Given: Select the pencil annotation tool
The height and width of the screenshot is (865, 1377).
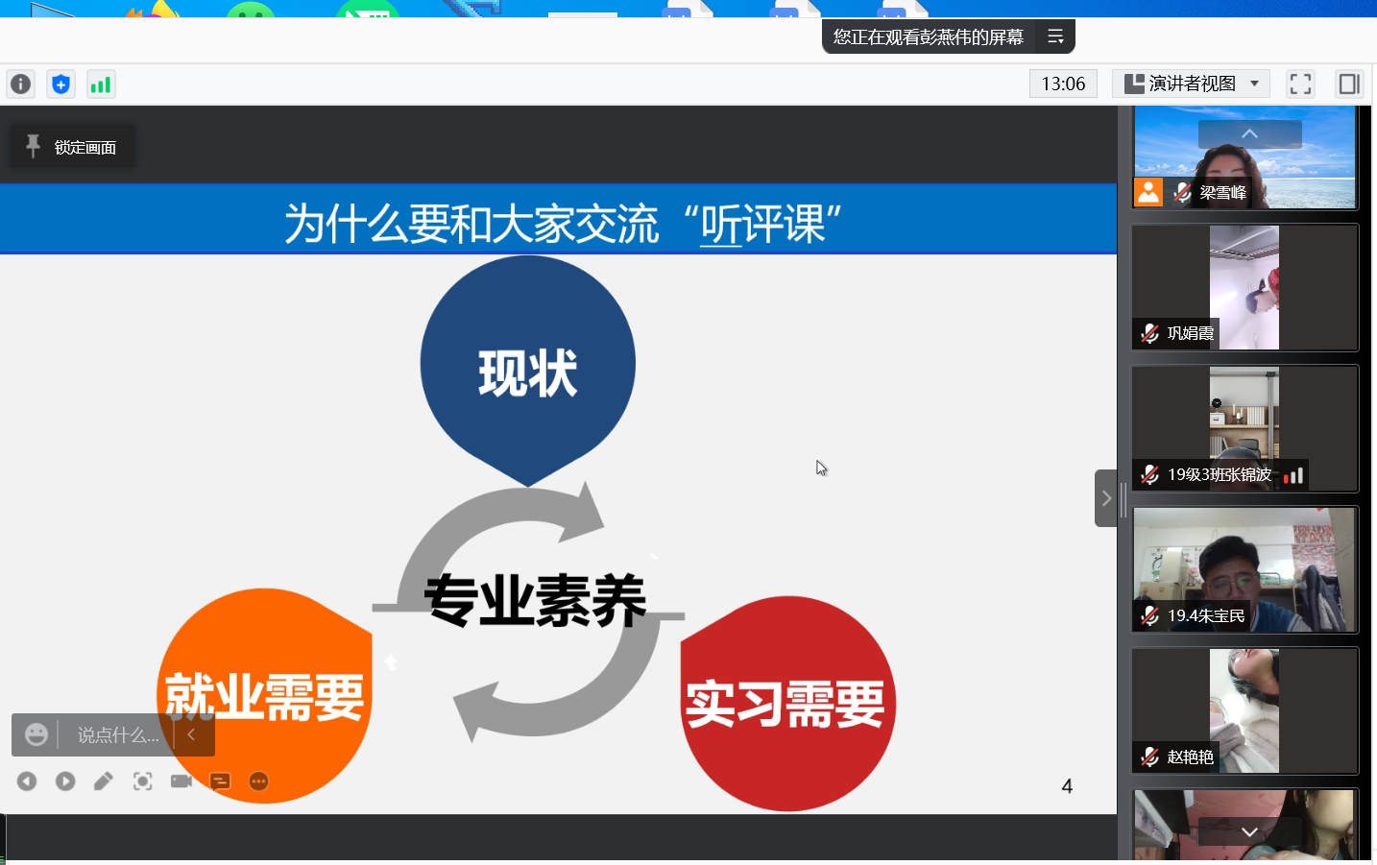Looking at the screenshot, I should click(104, 781).
